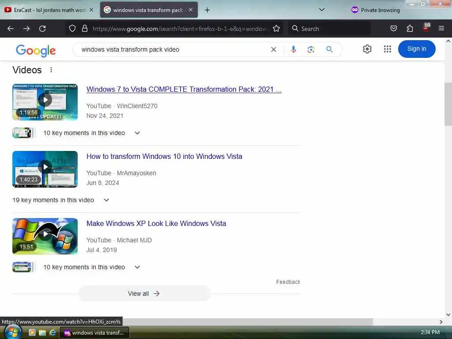Open the Google apps grid
This screenshot has height=339, width=452.
click(x=388, y=49)
